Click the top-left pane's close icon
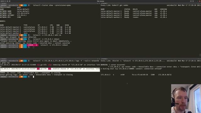201x113 pixels. pyautogui.click(x=100, y=3)
